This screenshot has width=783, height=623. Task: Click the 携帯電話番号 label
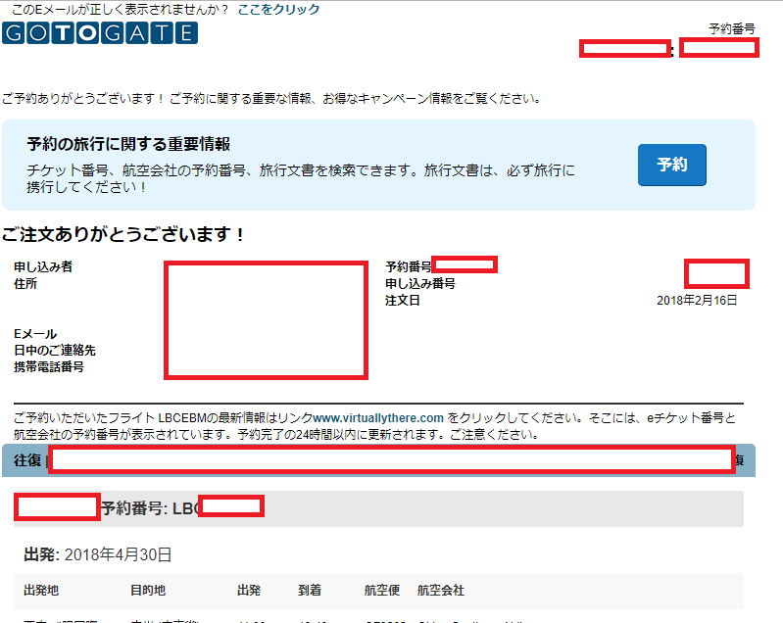click(49, 367)
